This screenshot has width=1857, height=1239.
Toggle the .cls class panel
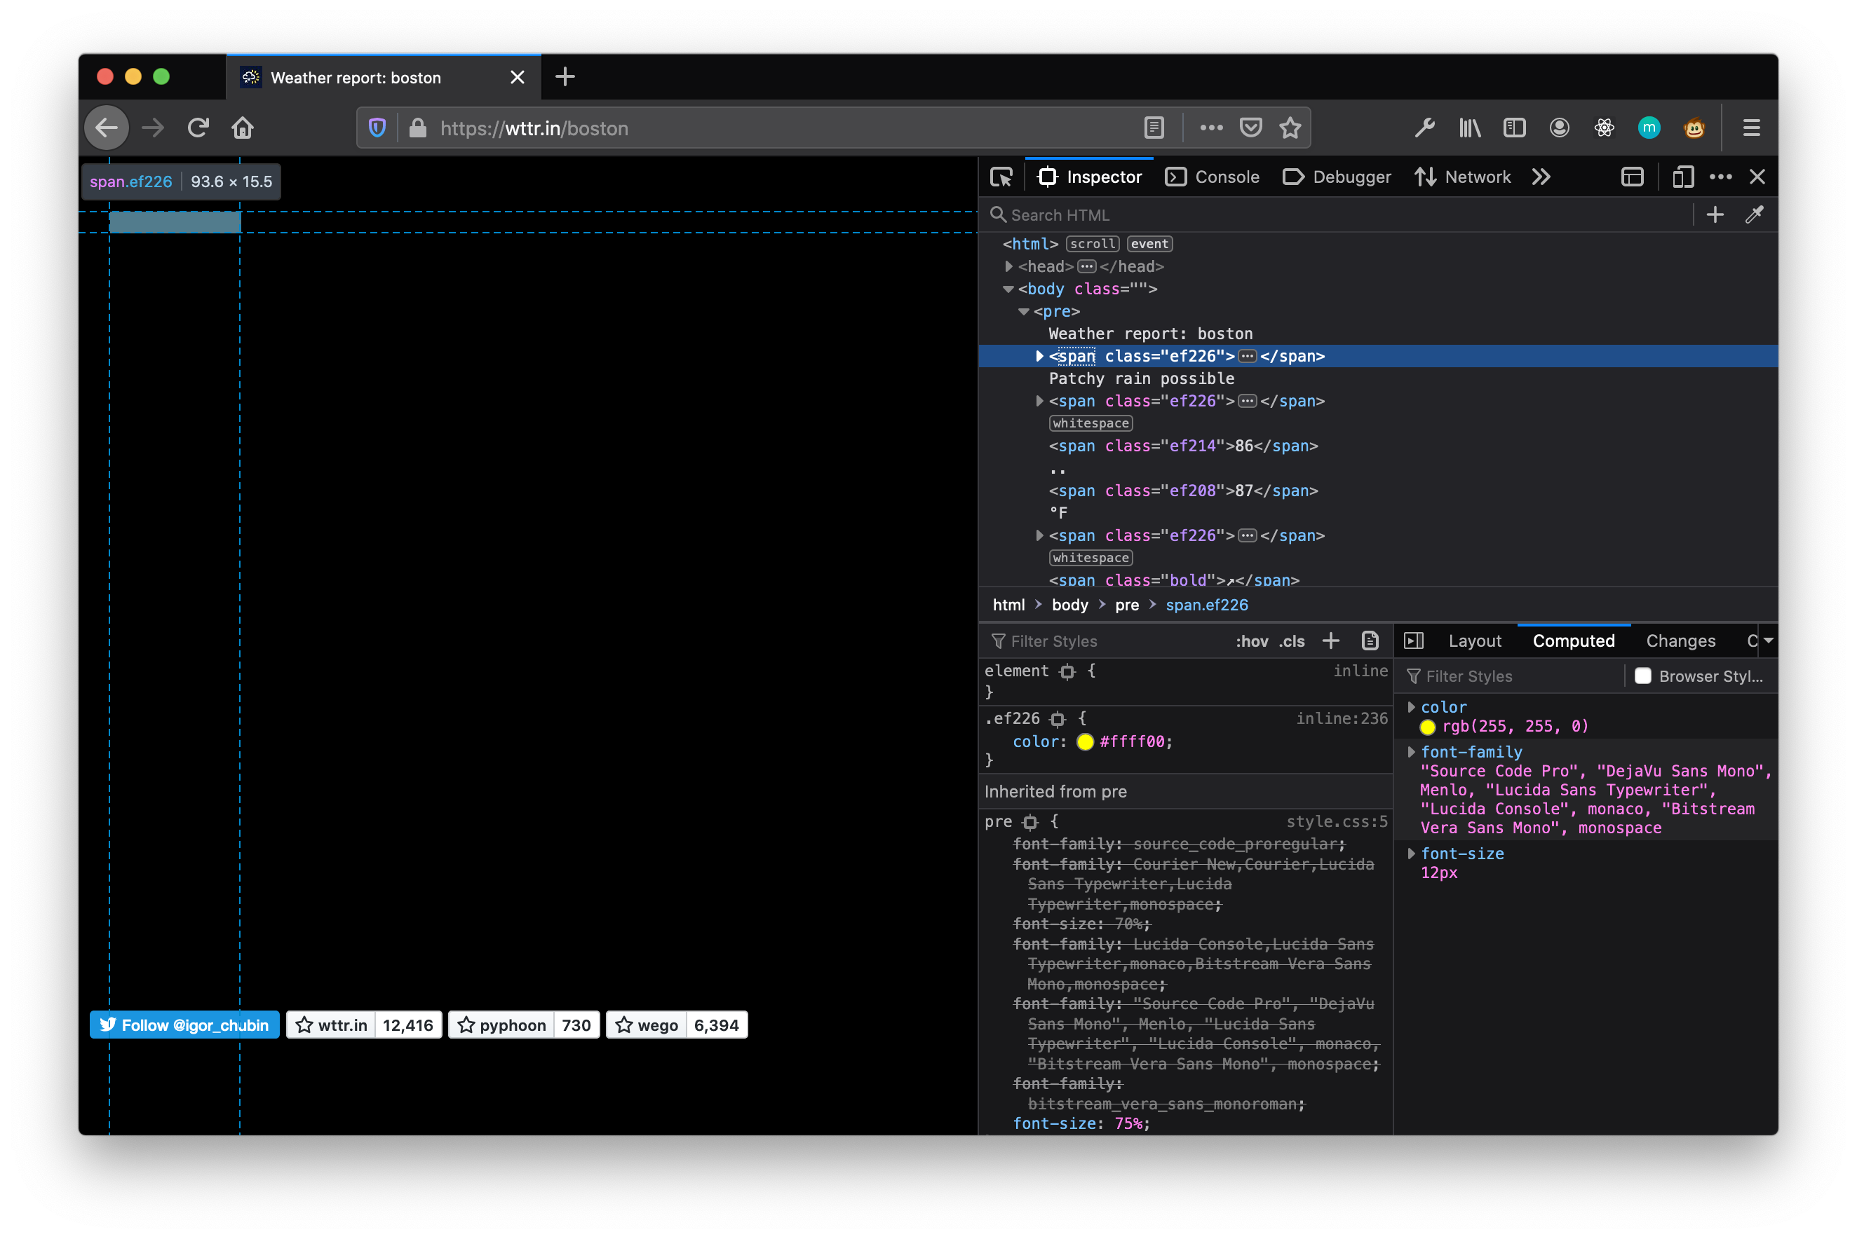pyautogui.click(x=1292, y=641)
